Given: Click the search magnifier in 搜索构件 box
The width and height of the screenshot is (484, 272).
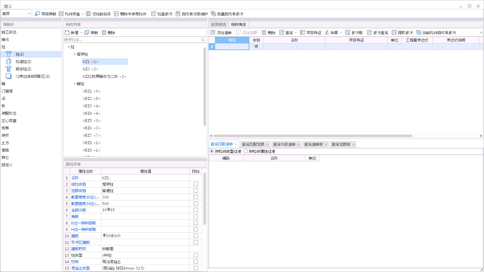Looking at the screenshot, I should pyautogui.click(x=203, y=40).
